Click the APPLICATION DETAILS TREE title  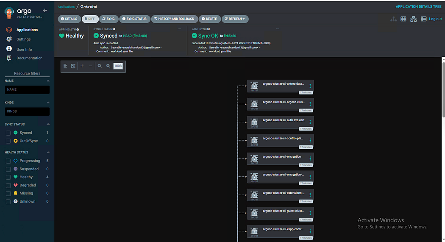coord(418,6)
